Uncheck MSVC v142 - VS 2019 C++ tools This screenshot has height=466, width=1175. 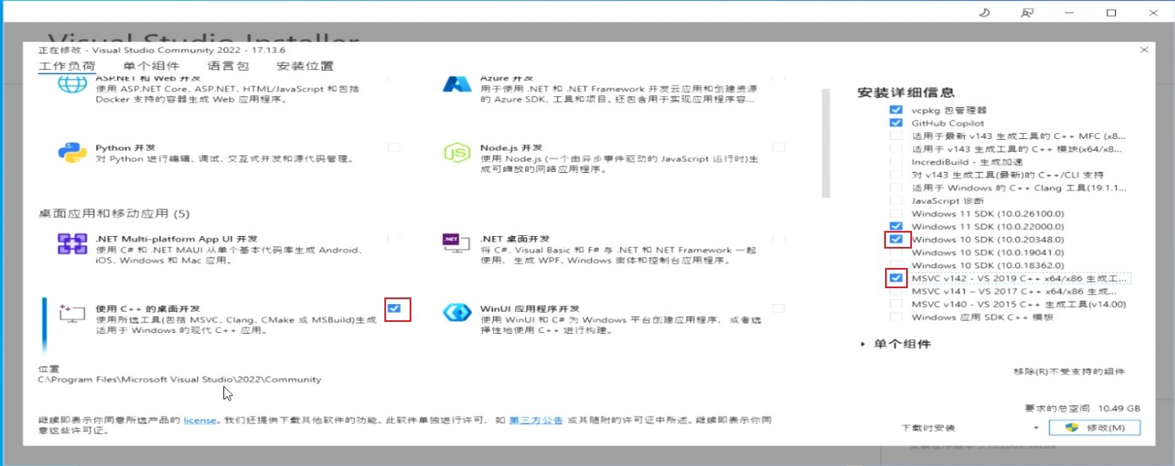[x=895, y=278]
